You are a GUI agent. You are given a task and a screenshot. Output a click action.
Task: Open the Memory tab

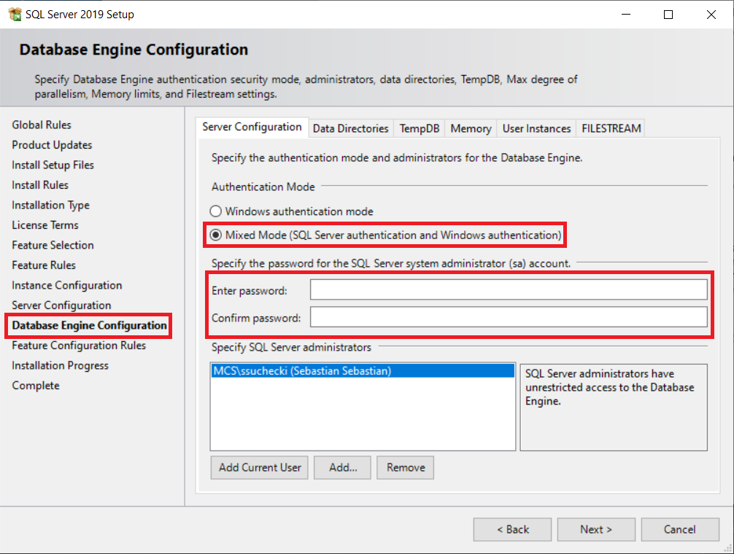[471, 128]
